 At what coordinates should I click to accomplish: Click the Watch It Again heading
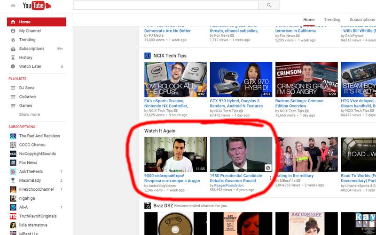click(160, 131)
